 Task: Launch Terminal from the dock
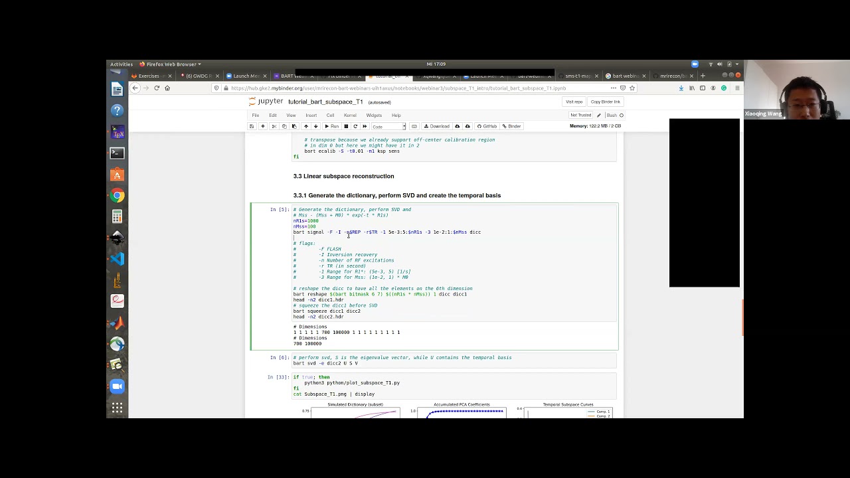point(117,153)
